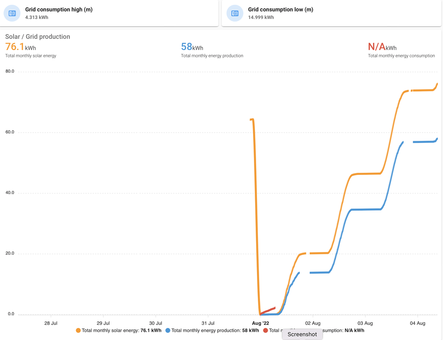Click the Grid consumption high card icon badge
Image resolution: width=443 pixels, height=340 pixels.
click(x=12, y=13)
